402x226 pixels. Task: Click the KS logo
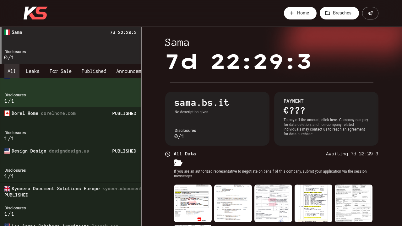(x=35, y=13)
